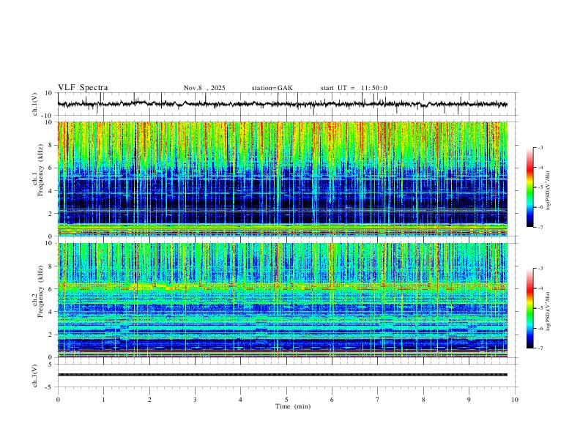Image resolution: width=580 pixels, height=448 pixels.
Task: Click the time axis tick label "0"
Action: tap(58, 400)
